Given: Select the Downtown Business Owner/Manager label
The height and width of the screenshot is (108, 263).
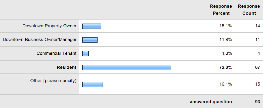Looking at the screenshot, I should (x=39, y=40).
